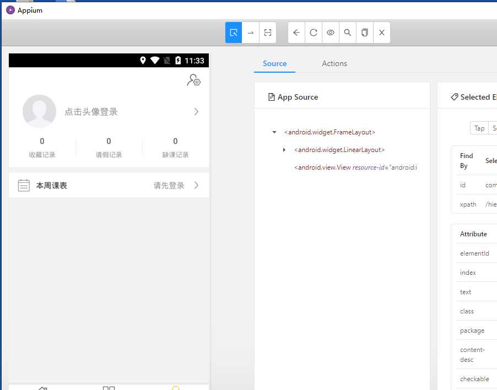Click the content-desc attribute row

tap(477, 355)
